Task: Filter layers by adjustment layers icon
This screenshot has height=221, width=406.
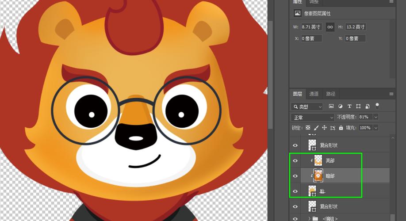Action: click(x=341, y=106)
